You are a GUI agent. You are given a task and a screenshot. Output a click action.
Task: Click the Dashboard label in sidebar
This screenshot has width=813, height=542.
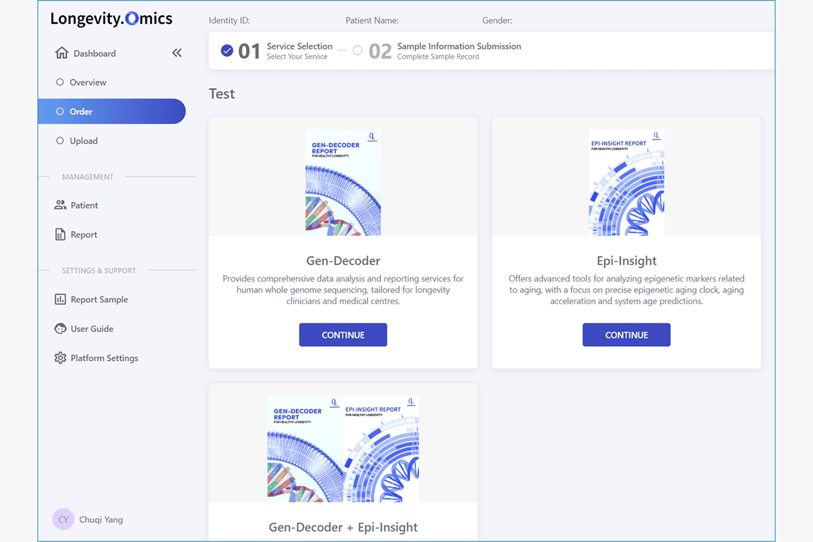point(95,54)
